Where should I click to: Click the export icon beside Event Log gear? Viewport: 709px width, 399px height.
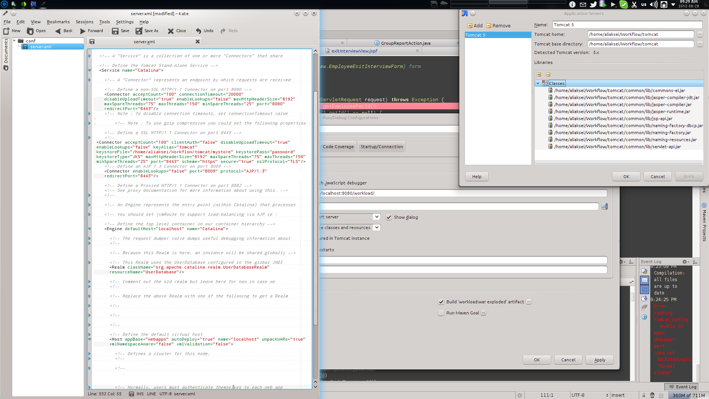(695, 261)
